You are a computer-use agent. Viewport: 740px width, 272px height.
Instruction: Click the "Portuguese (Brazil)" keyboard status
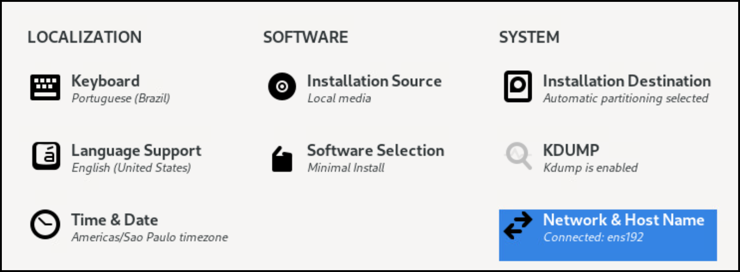tap(121, 98)
